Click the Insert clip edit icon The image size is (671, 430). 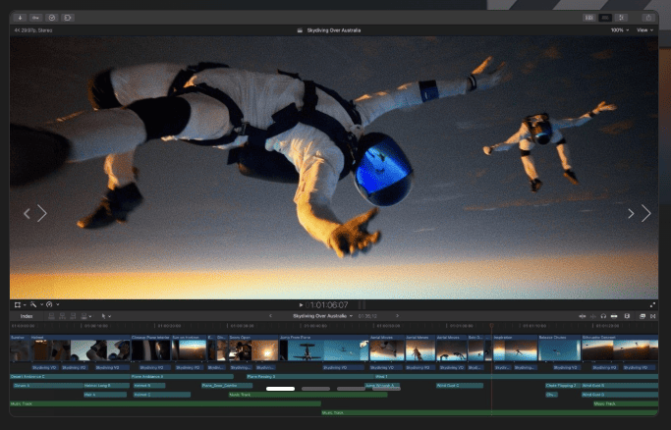(x=62, y=316)
